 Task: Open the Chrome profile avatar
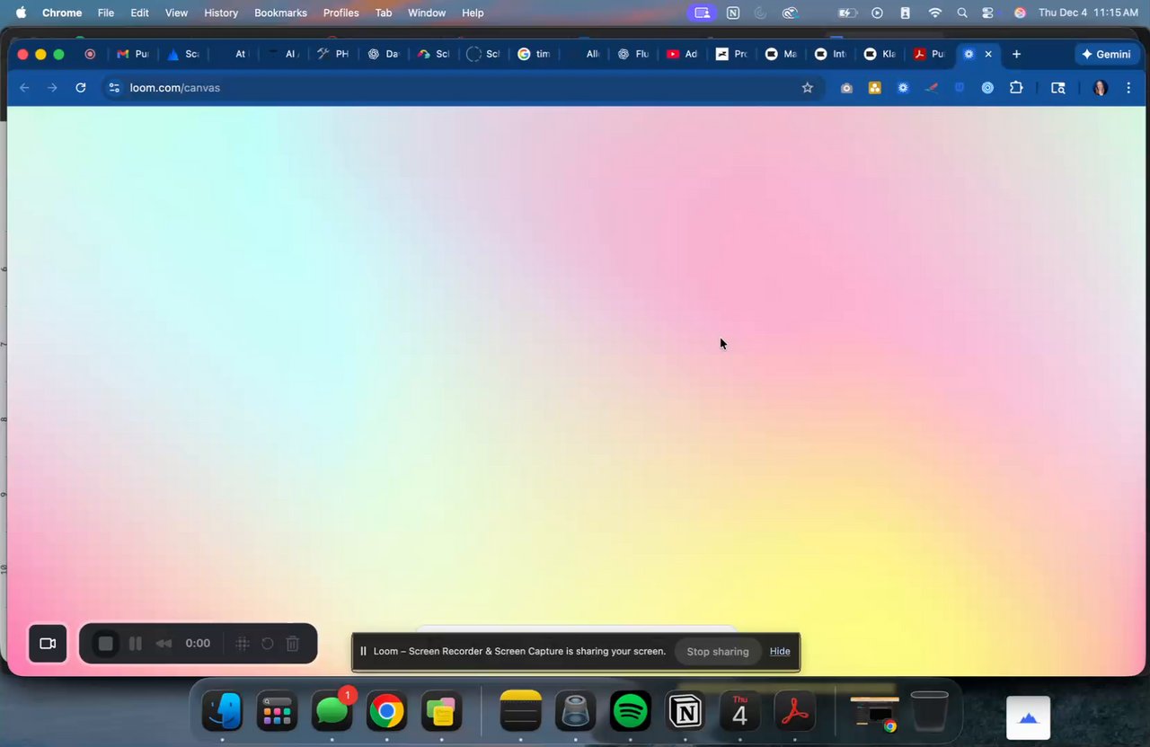(x=1100, y=88)
